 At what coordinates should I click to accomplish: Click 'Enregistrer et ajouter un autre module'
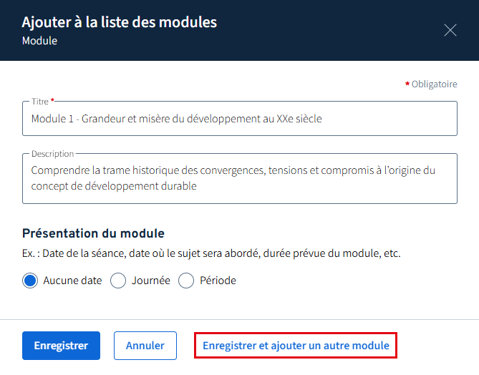pos(296,346)
